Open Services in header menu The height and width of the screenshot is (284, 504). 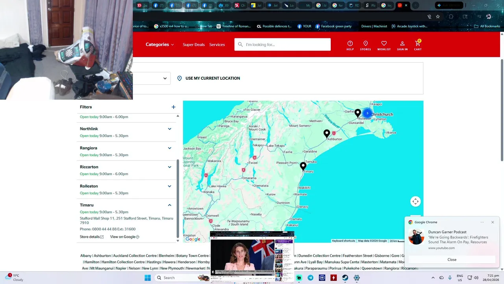217,45
